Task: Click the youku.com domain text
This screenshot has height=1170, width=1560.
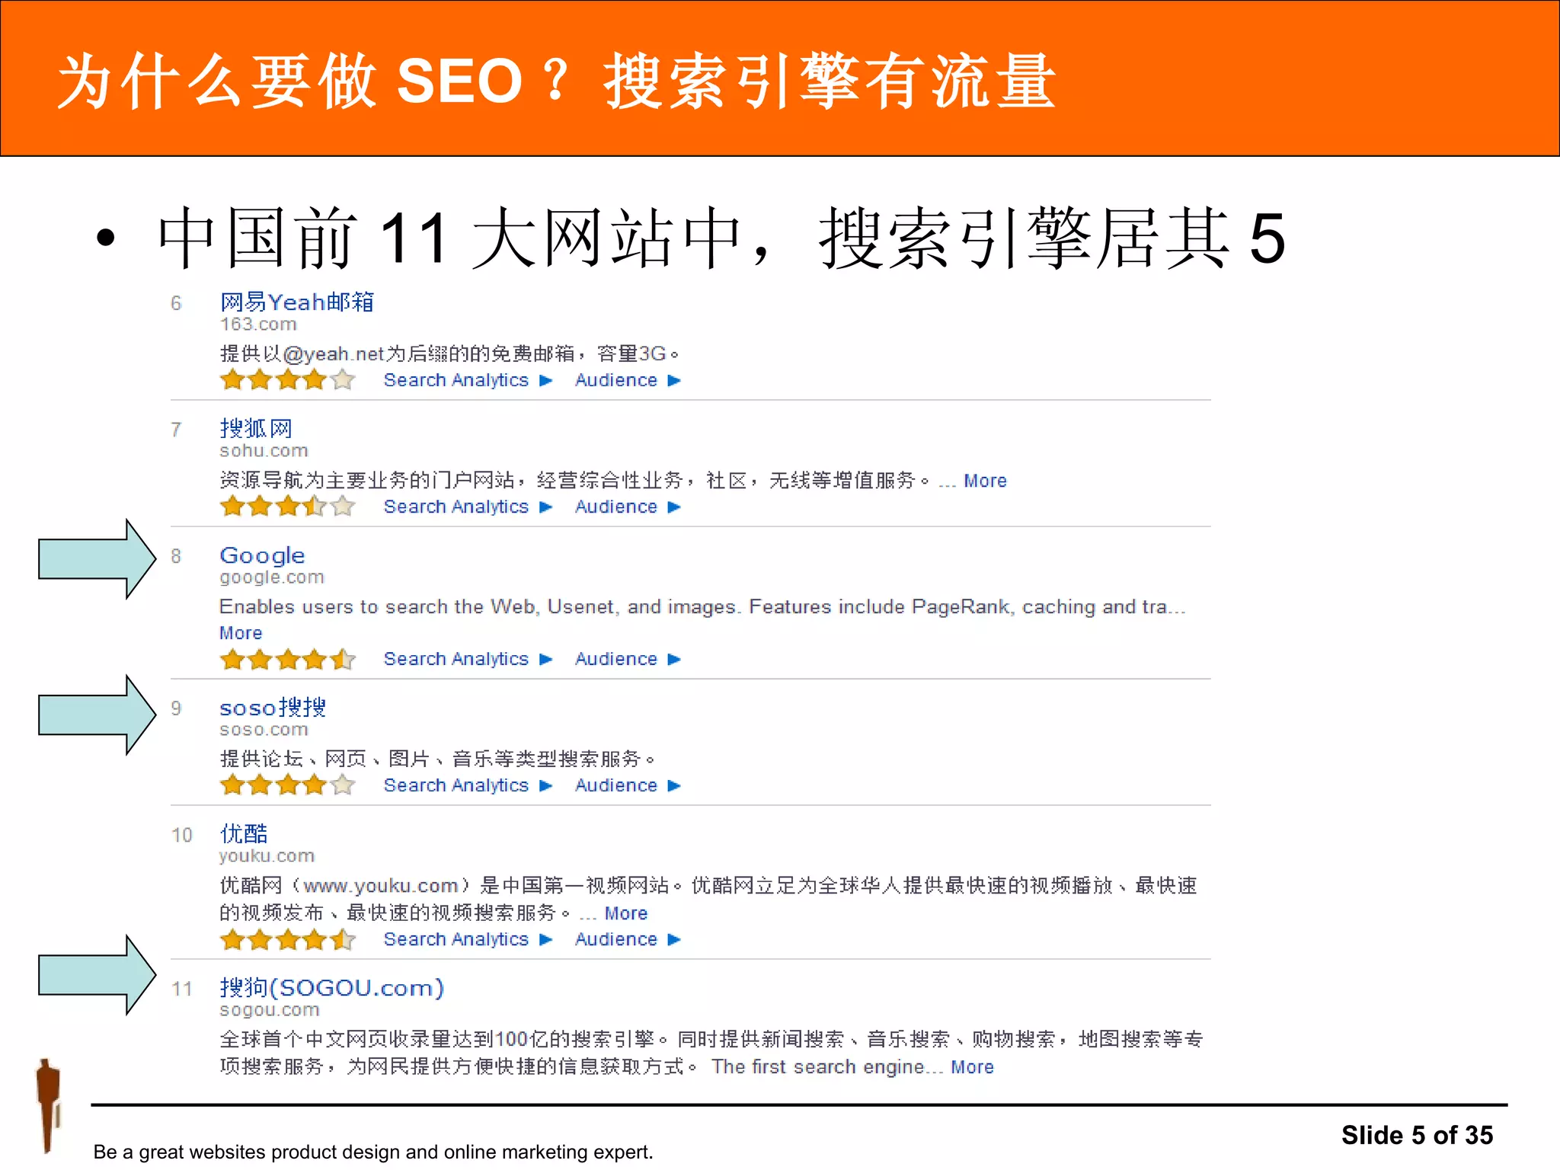Action: [x=267, y=856]
